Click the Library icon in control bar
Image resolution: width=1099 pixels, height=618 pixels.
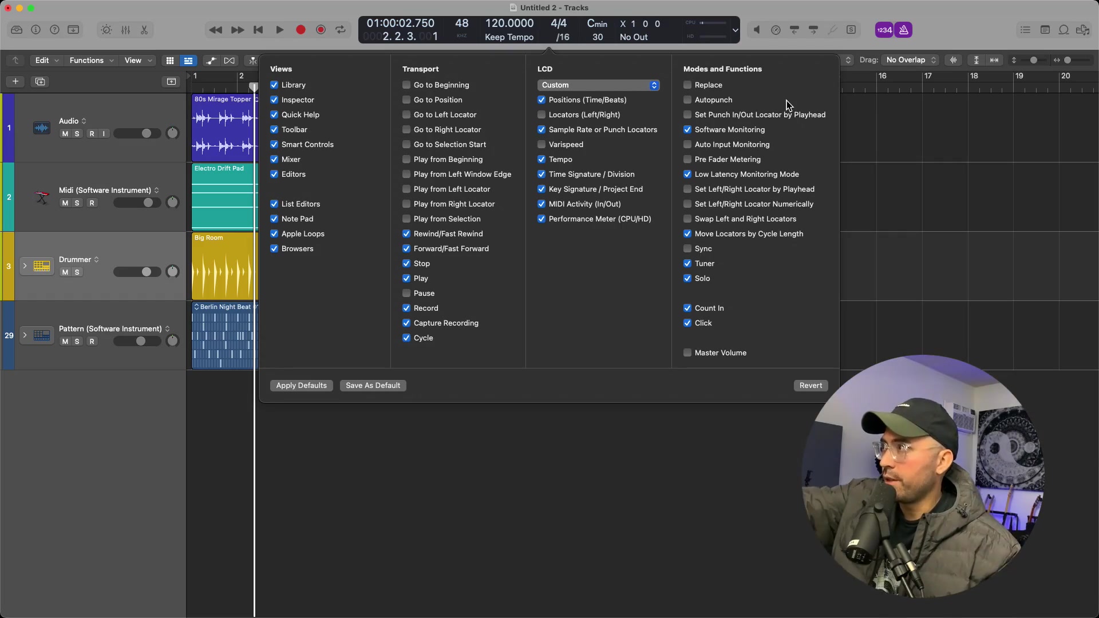coord(17,30)
